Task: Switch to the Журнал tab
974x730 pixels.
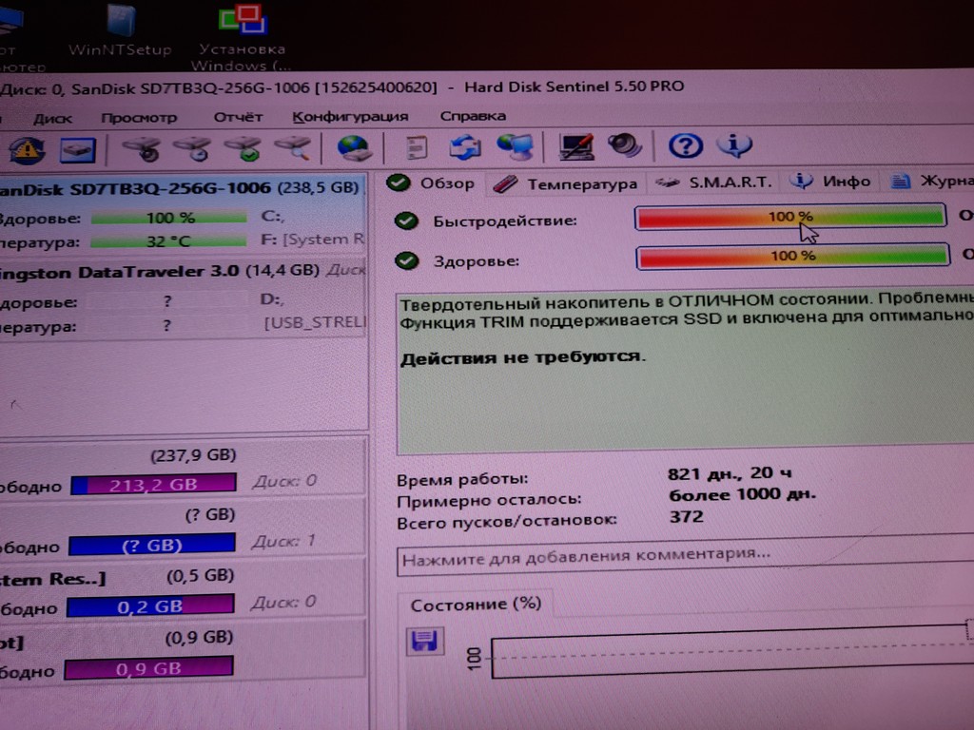Action: 929,181
